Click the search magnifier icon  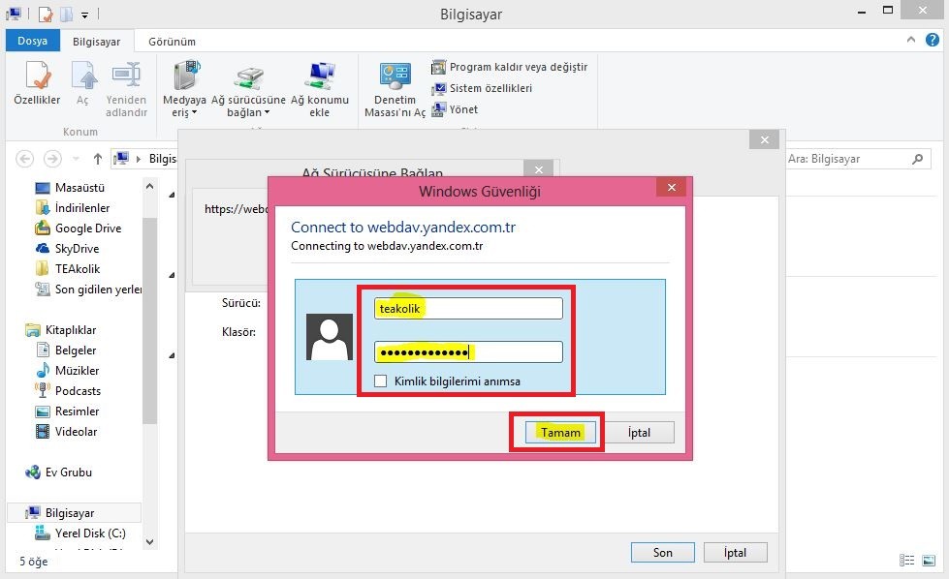point(918,159)
